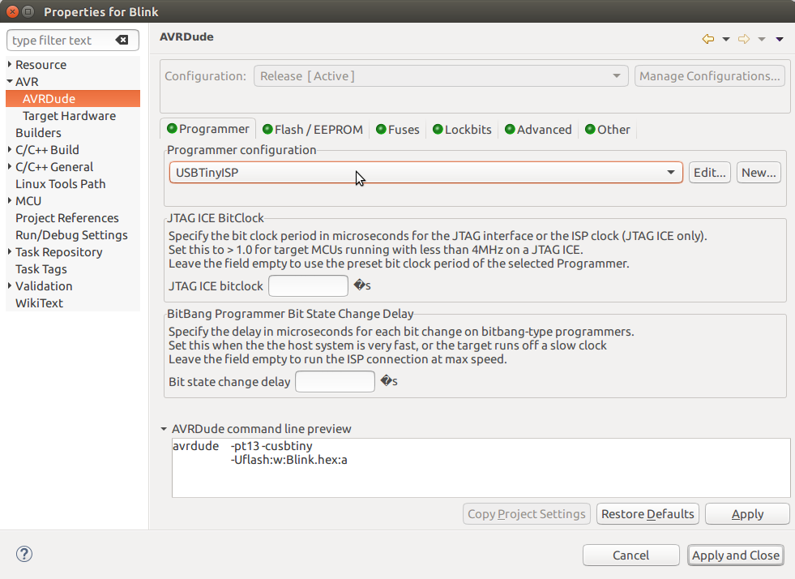This screenshot has height=579, width=795.
Task: Switch to the Other tab
Action: pos(613,129)
